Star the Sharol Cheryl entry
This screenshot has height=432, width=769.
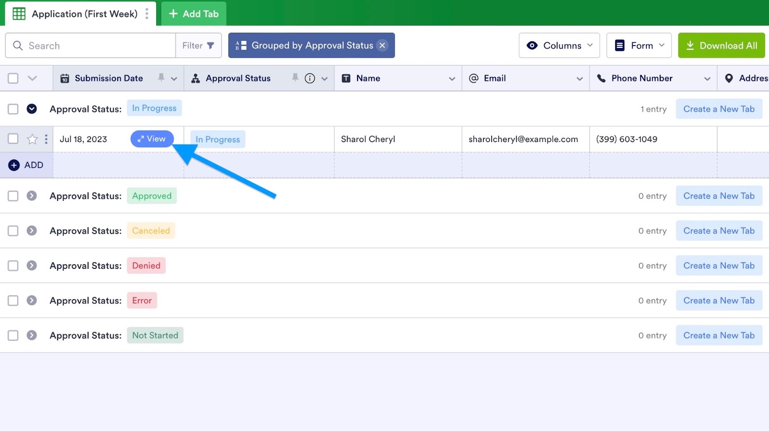tap(32, 139)
